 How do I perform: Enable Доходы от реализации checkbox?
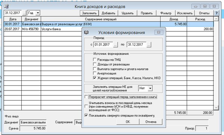pos(94,64)
